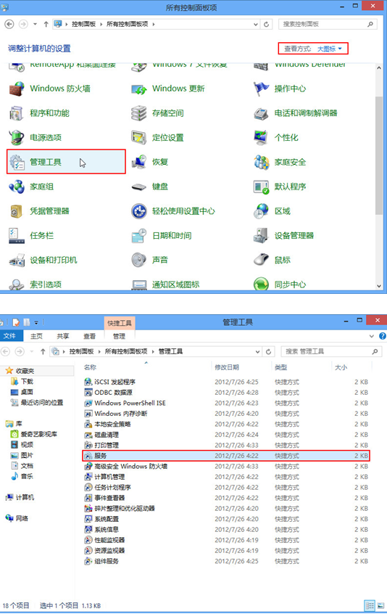Open Windows 防火墙 control panel icon
This screenshot has width=387, height=614.
point(17,89)
